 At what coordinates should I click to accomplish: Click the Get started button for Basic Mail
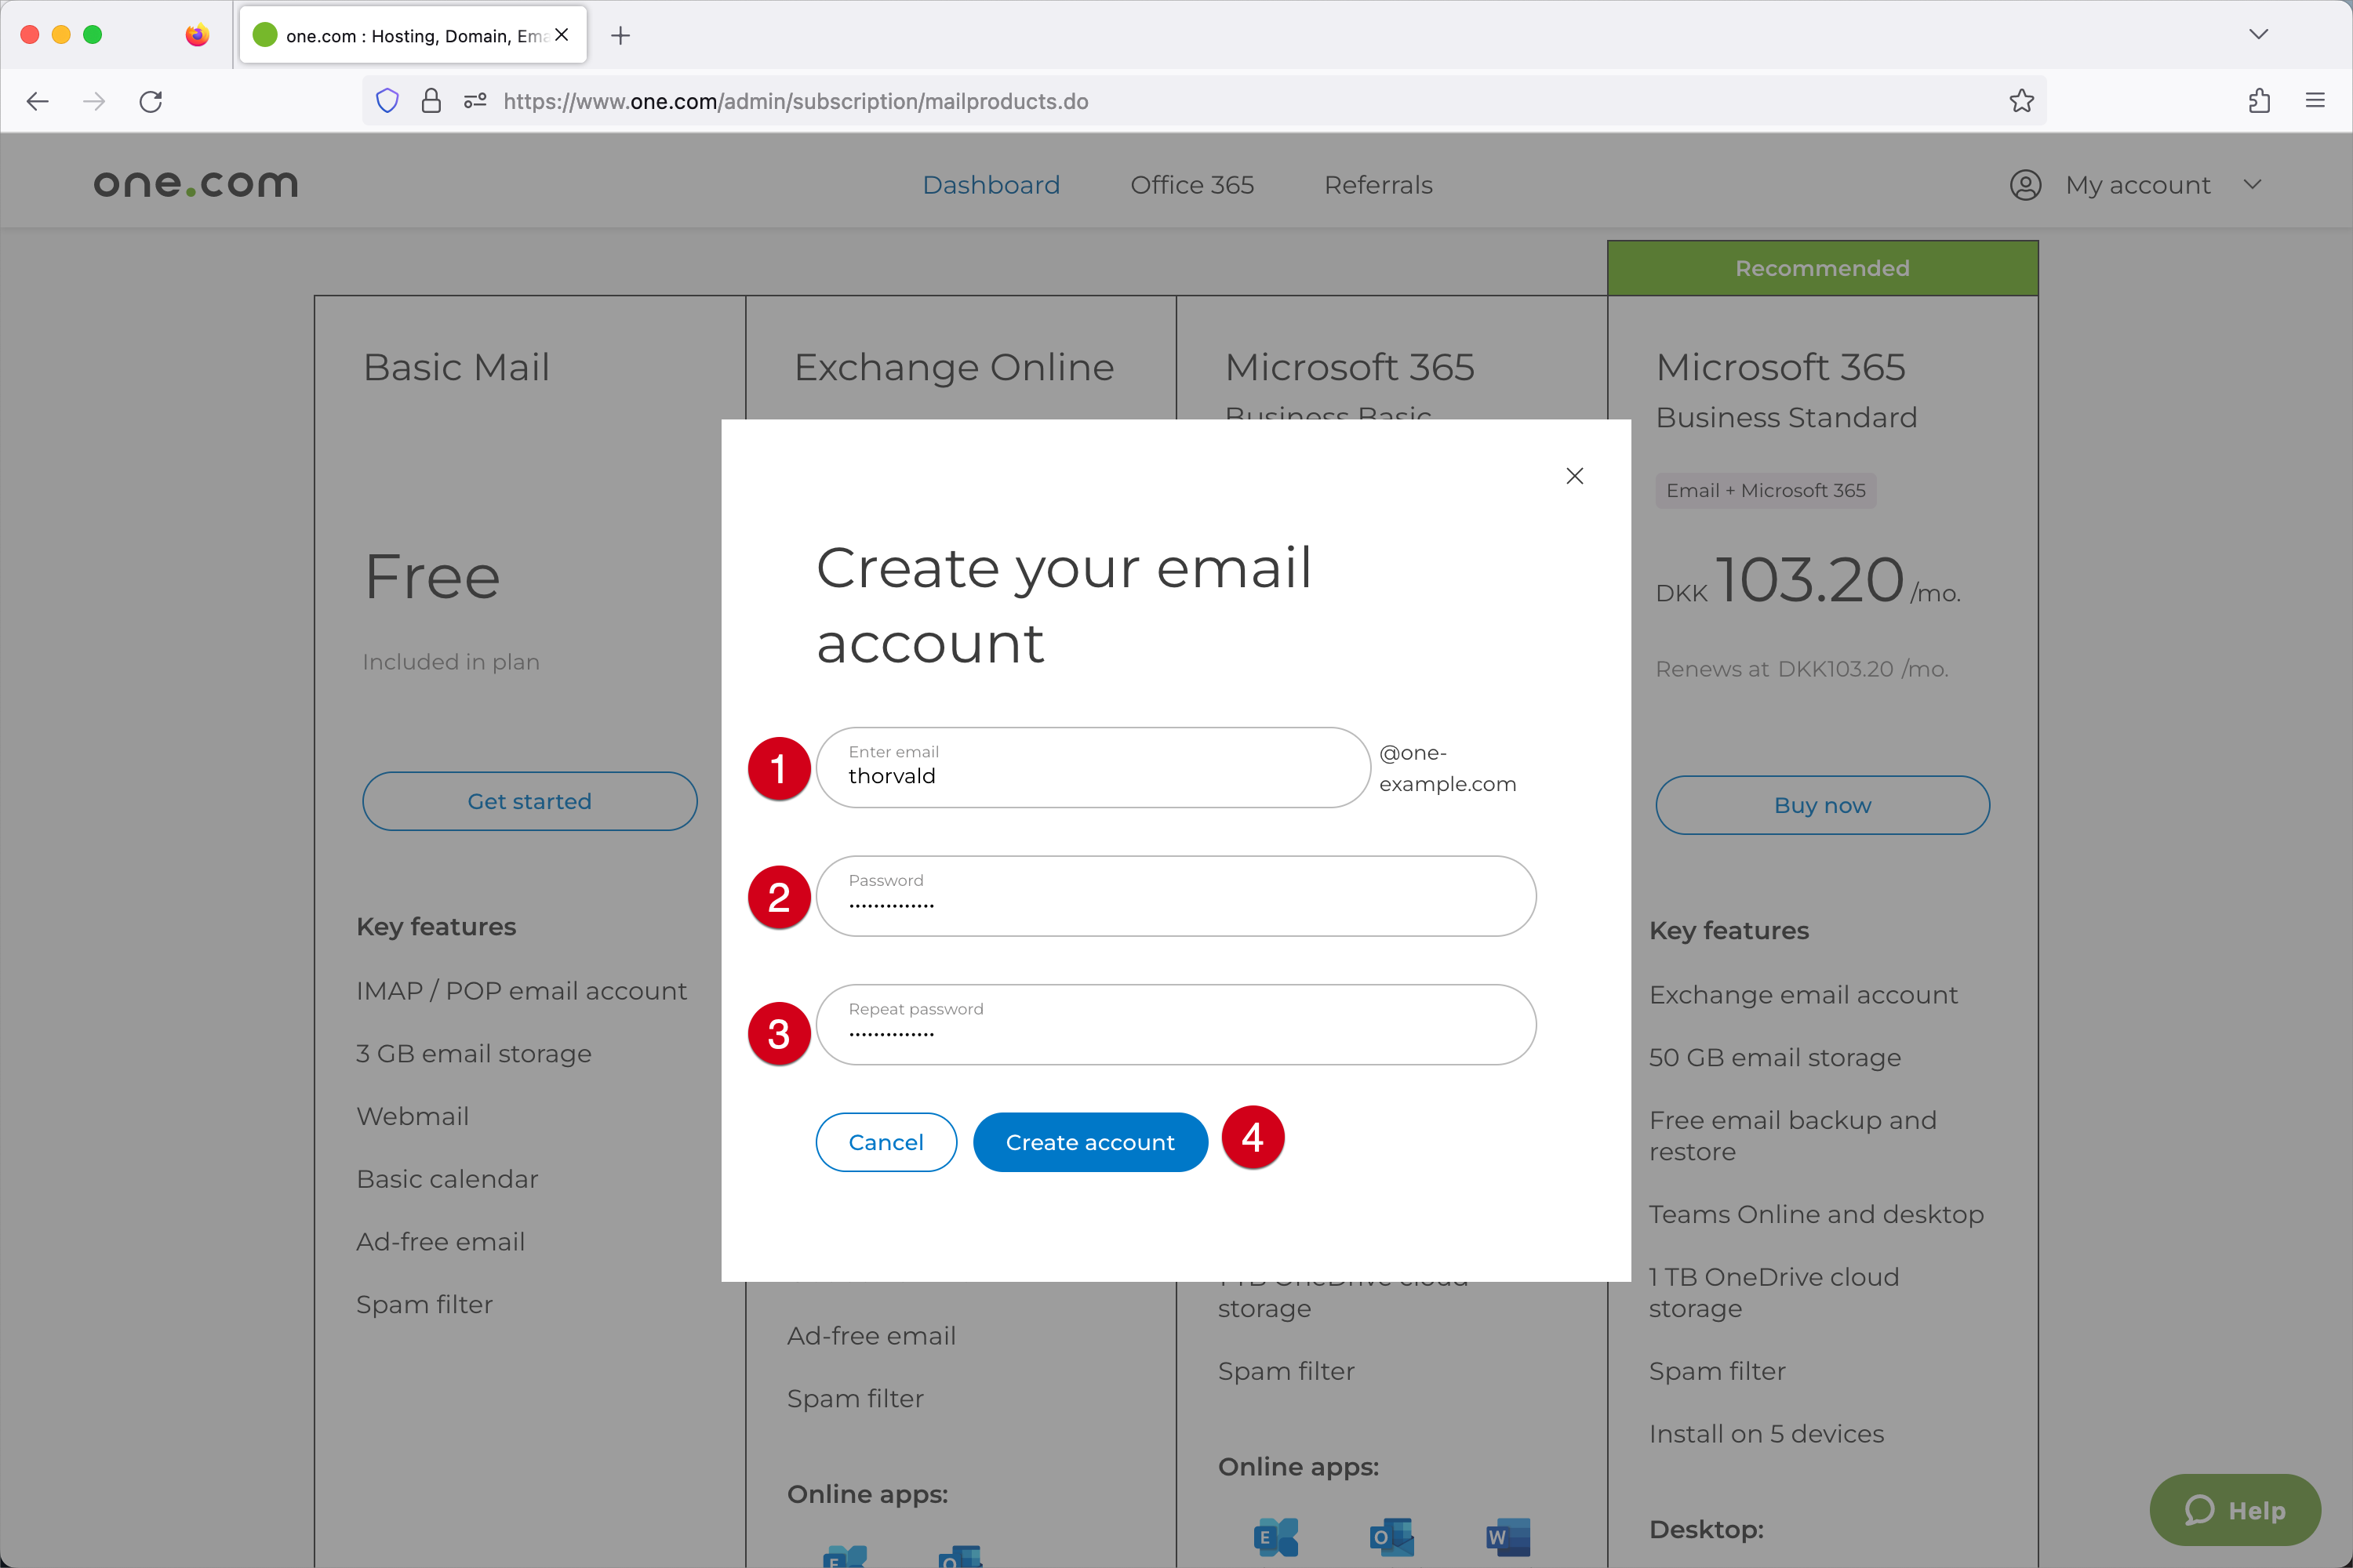[529, 801]
